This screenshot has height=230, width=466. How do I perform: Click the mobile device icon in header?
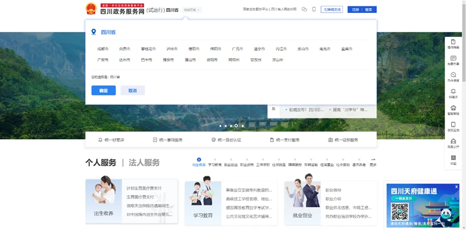(x=314, y=10)
